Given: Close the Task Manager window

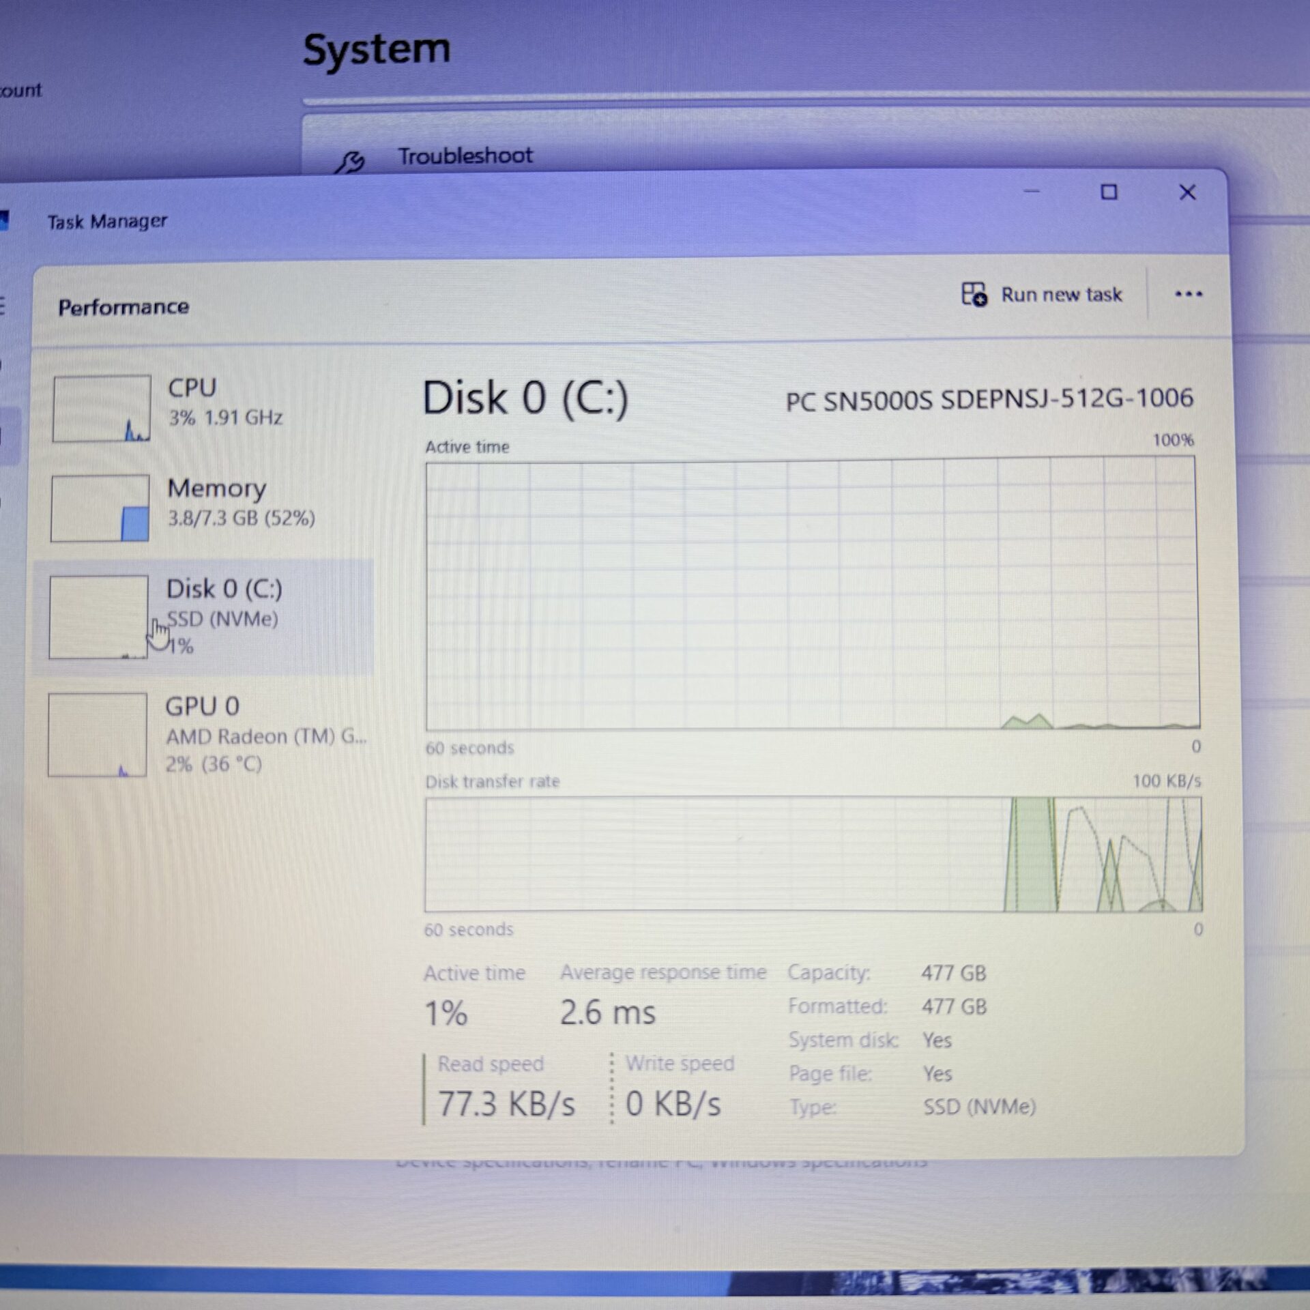Looking at the screenshot, I should point(1187,192).
